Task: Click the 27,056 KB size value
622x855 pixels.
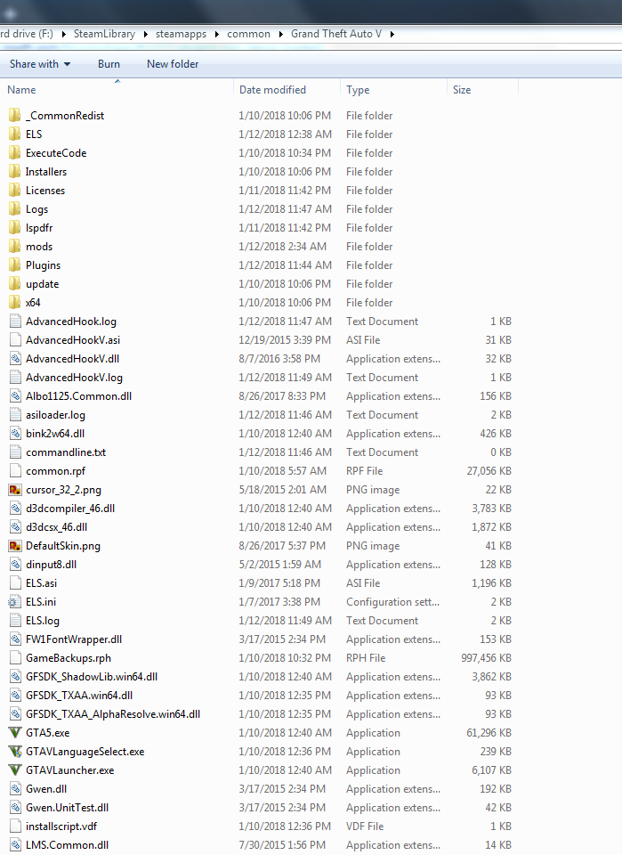Action: click(489, 470)
